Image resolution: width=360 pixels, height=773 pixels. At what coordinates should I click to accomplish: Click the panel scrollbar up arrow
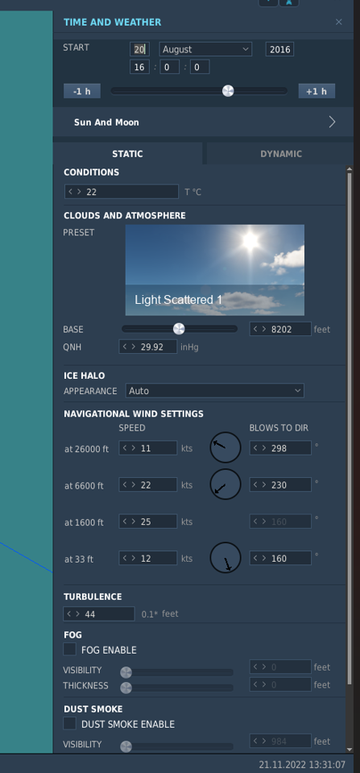[350, 169]
